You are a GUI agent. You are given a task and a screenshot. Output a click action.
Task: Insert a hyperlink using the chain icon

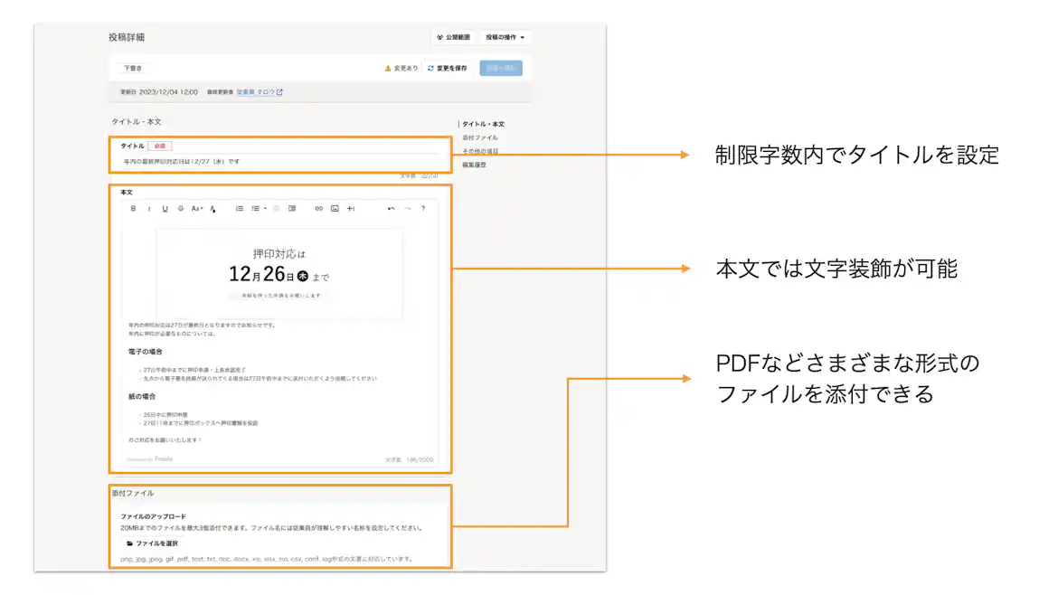[x=318, y=209]
